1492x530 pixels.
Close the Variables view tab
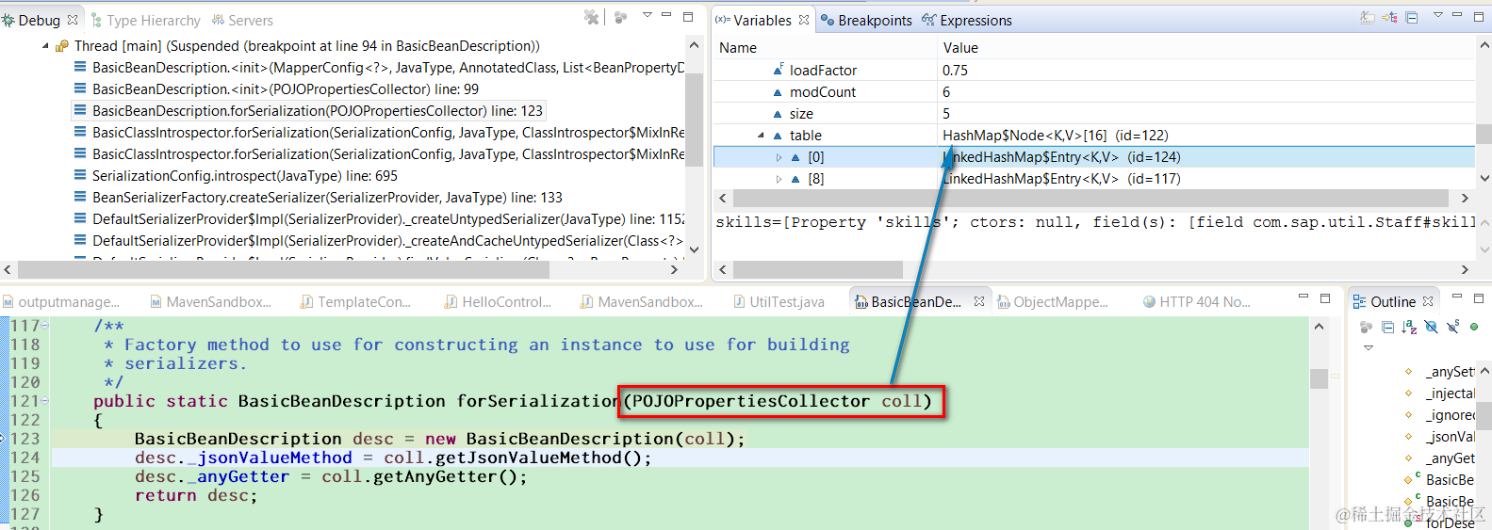pyautogui.click(x=804, y=20)
